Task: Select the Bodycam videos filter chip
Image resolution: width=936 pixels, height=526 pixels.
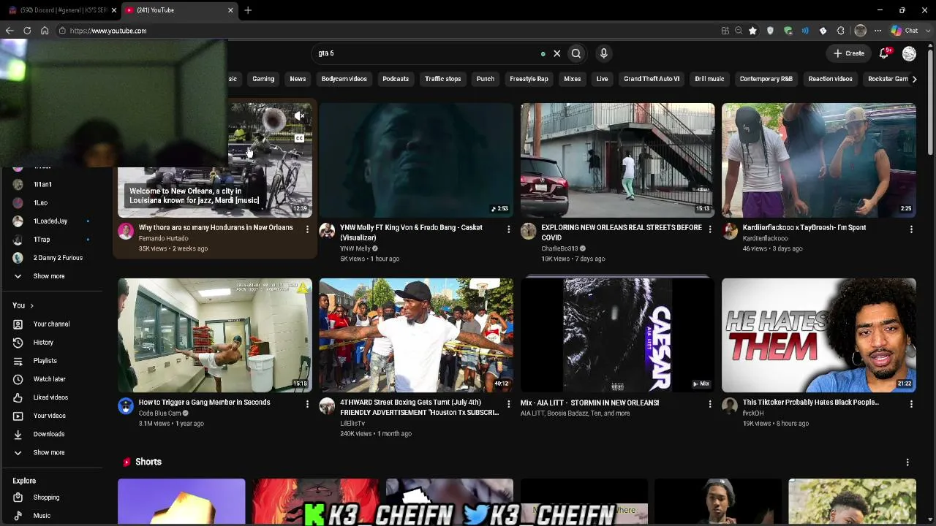Action: [x=344, y=79]
